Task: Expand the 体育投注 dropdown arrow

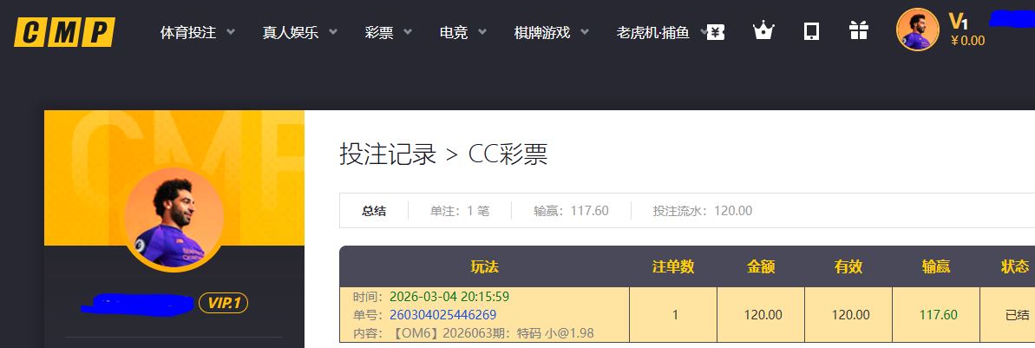Action: click(231, 32)
